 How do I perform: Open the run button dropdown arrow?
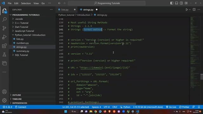pyautogui.click(x=190, y=9)
